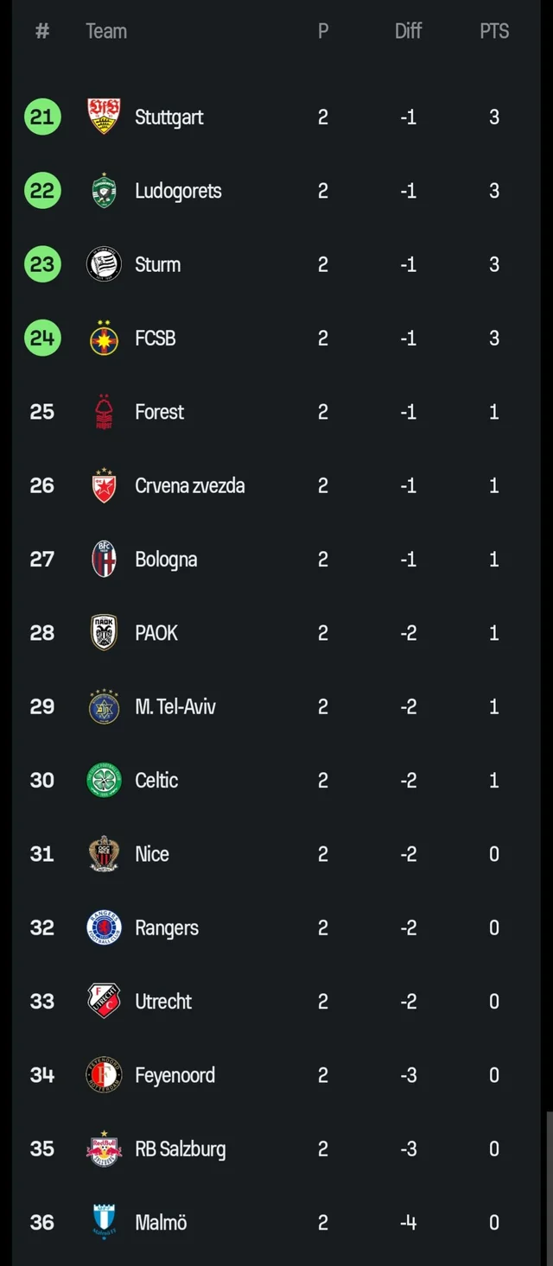Click the Ludogorets club crest
Screen dimensions: 553x1266
tap(103, 191)
